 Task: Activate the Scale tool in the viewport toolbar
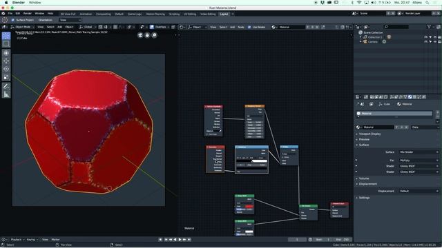[x=6, y=76]
